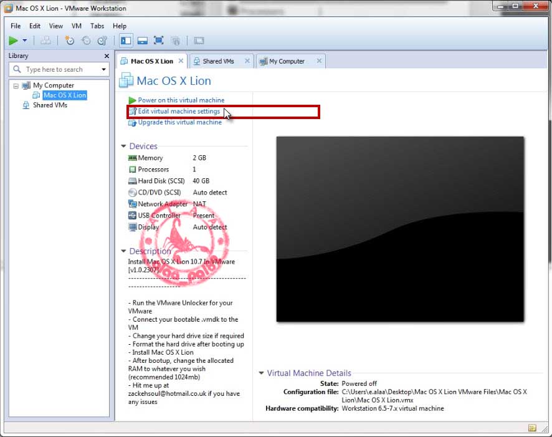Switch to the Mac OS X Lion tab

pyautogui.click(x=152, y=61)
